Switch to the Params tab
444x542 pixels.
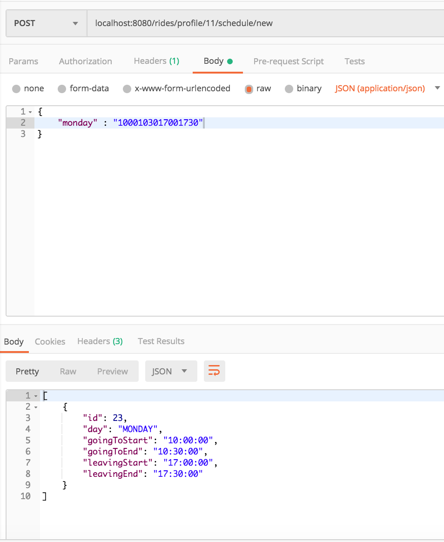click(x=23, y=61)
